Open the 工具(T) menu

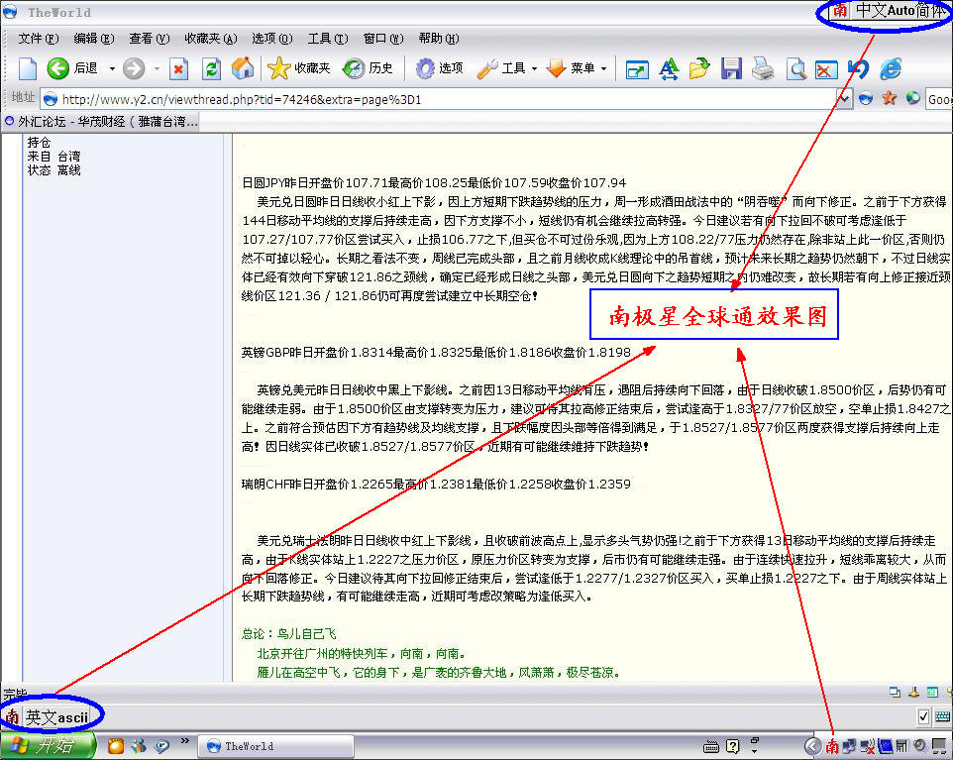click(x=328, y=39)
